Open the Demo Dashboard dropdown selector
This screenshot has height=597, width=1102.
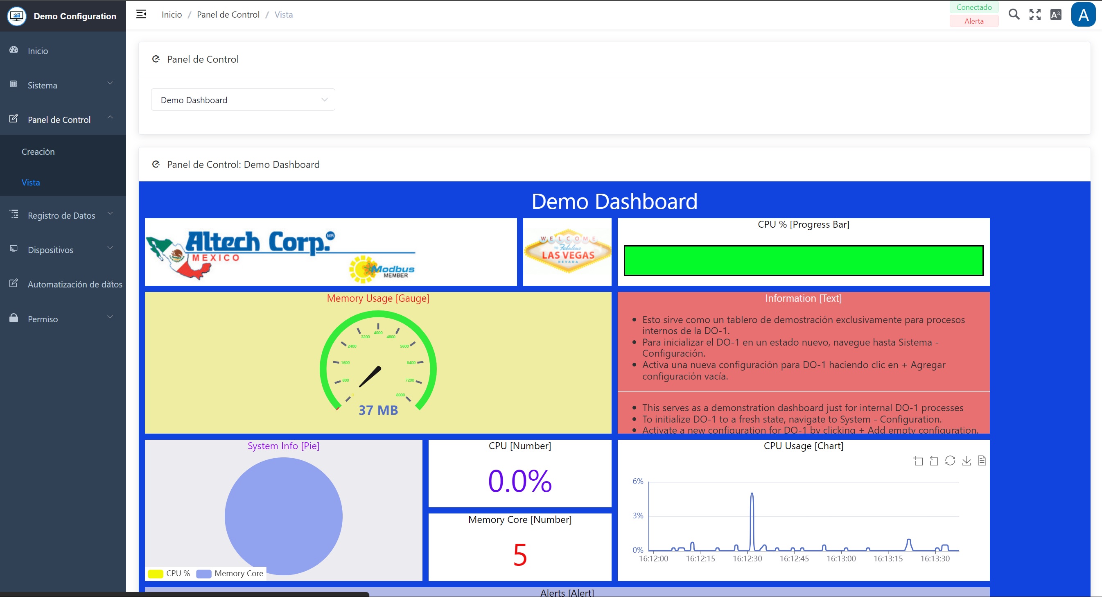point(243,100)
